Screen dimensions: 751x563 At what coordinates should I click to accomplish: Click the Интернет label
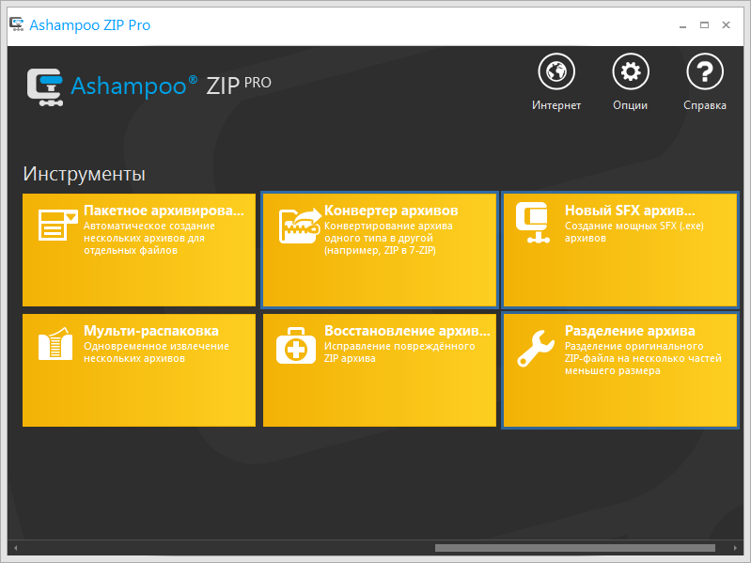556,105
